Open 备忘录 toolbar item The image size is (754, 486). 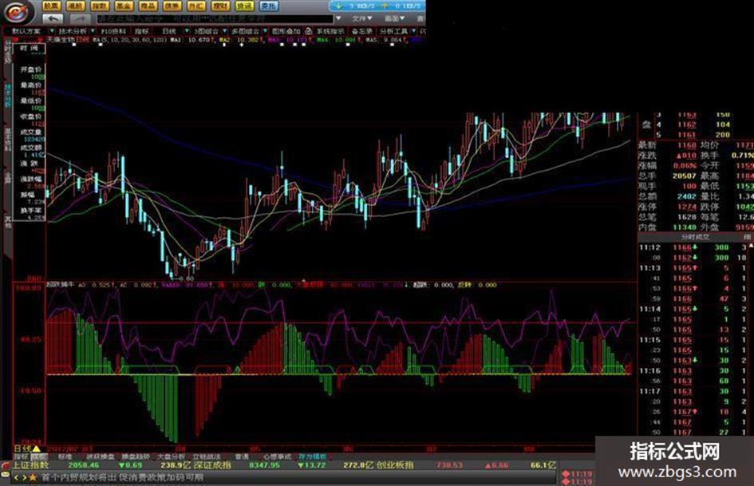[361, 31]
